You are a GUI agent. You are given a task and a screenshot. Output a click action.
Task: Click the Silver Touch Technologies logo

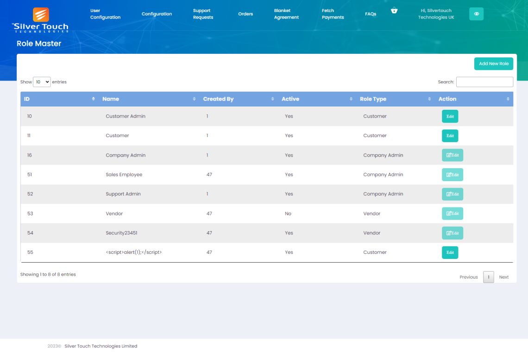coord(40,20)
